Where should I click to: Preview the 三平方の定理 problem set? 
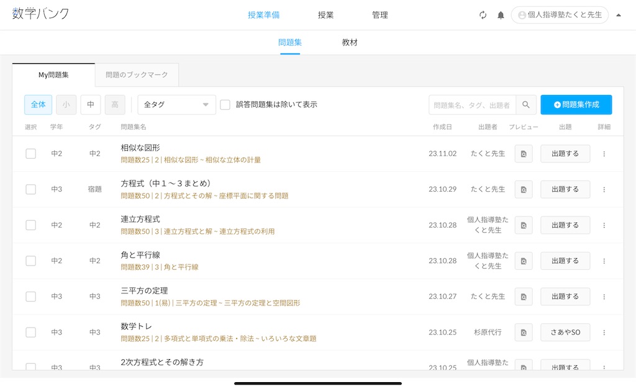click(524, 297)
